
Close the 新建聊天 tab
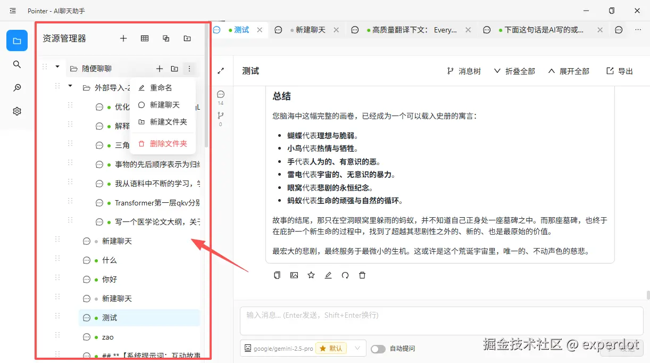336,30
